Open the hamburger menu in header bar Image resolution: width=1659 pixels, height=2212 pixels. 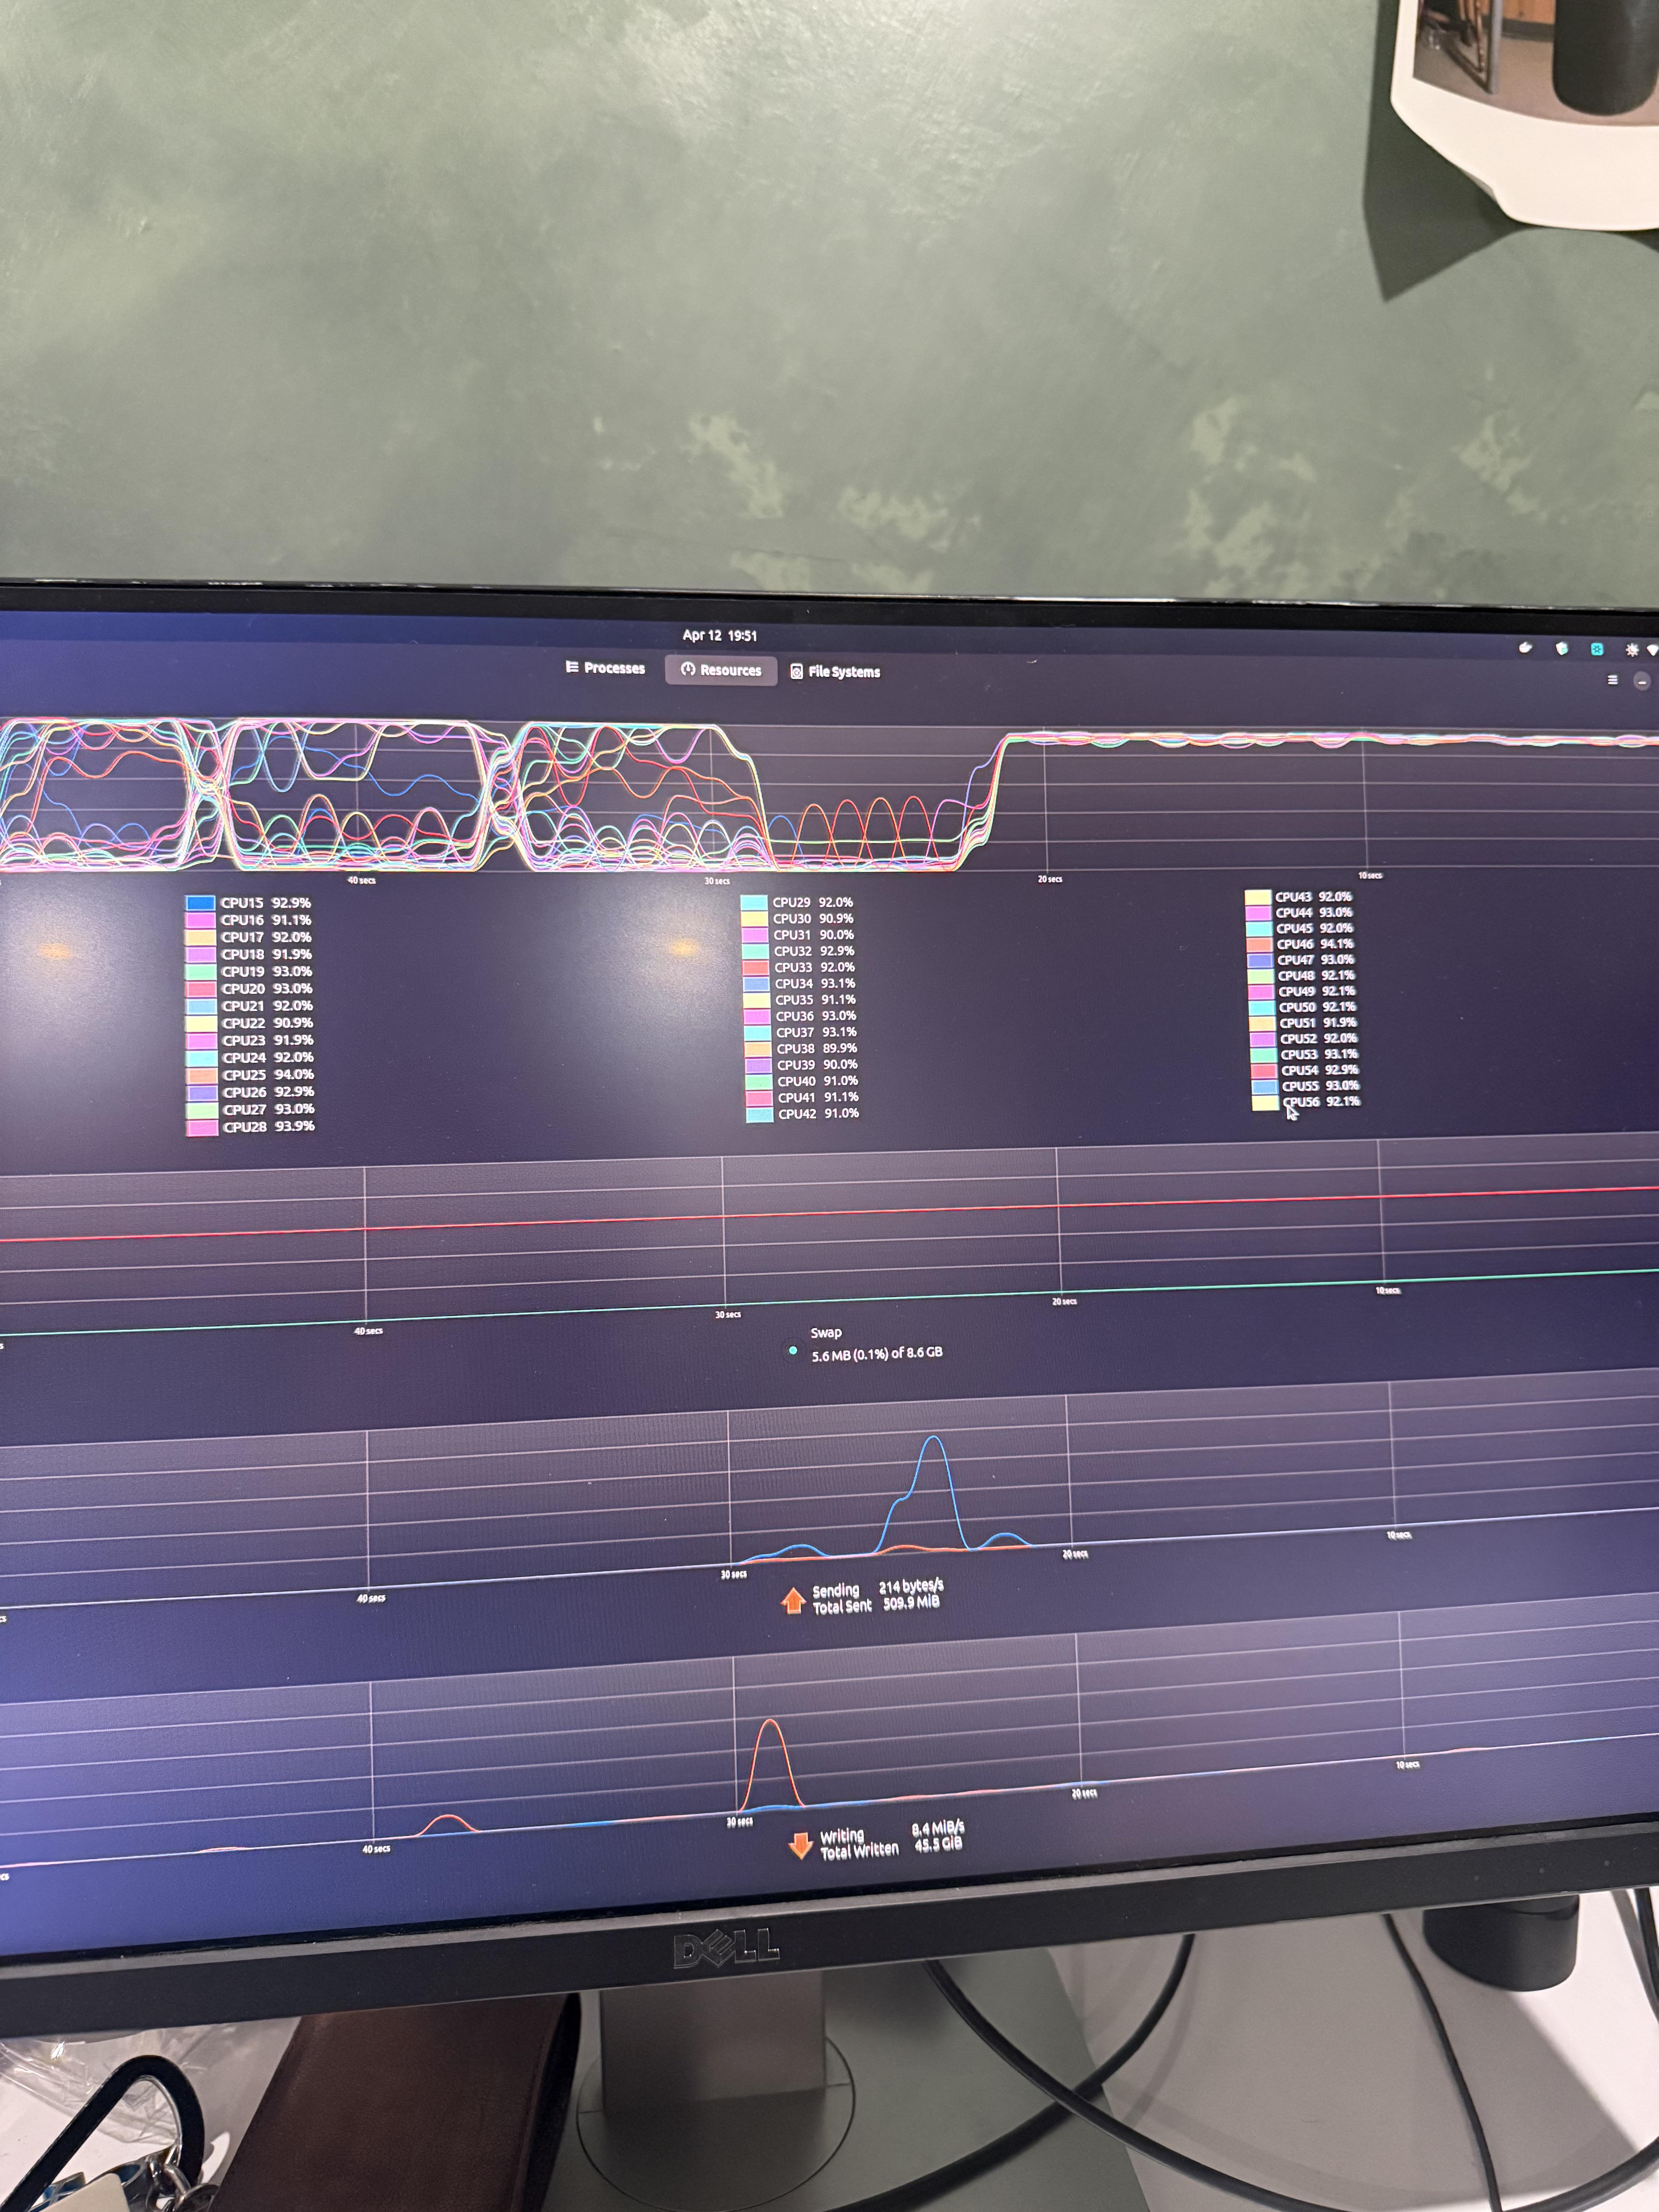(1612, 680)
